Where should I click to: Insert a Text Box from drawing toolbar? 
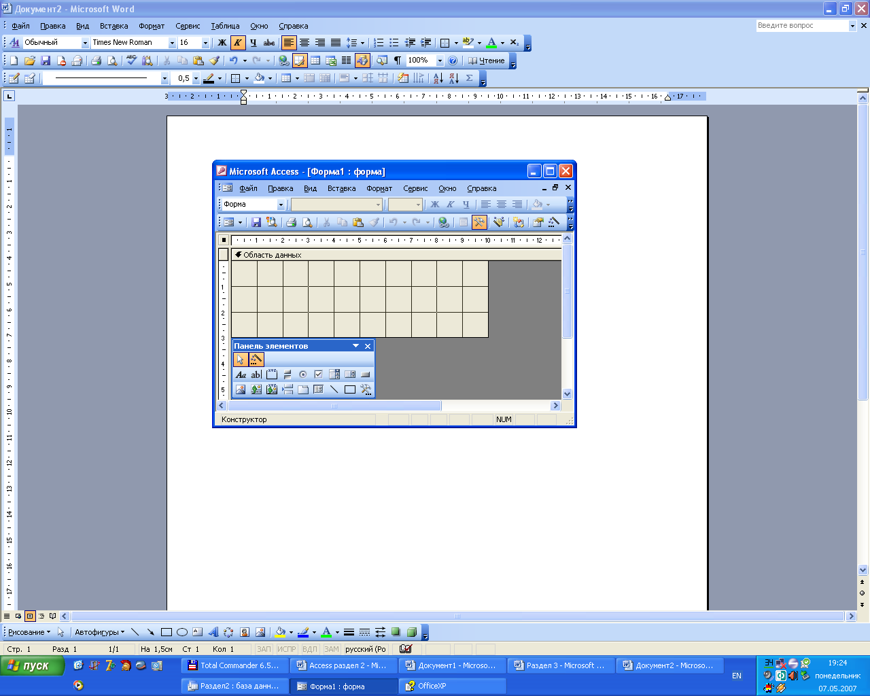(x=198, y=632)
